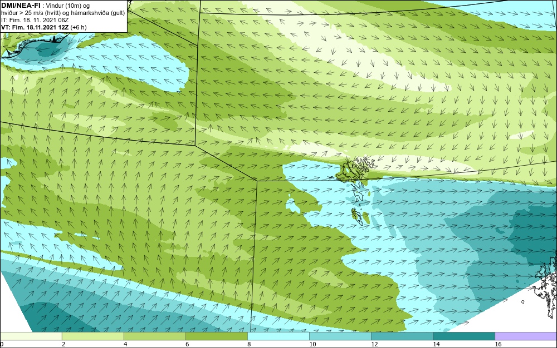Viewport: 557px width, 348px height.
Task: Click the legend label 6
Action: coord(187,344)
